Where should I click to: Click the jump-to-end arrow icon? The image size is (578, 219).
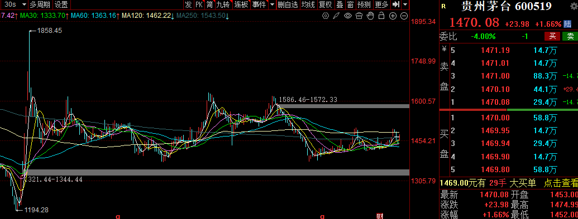coord(396,4)
